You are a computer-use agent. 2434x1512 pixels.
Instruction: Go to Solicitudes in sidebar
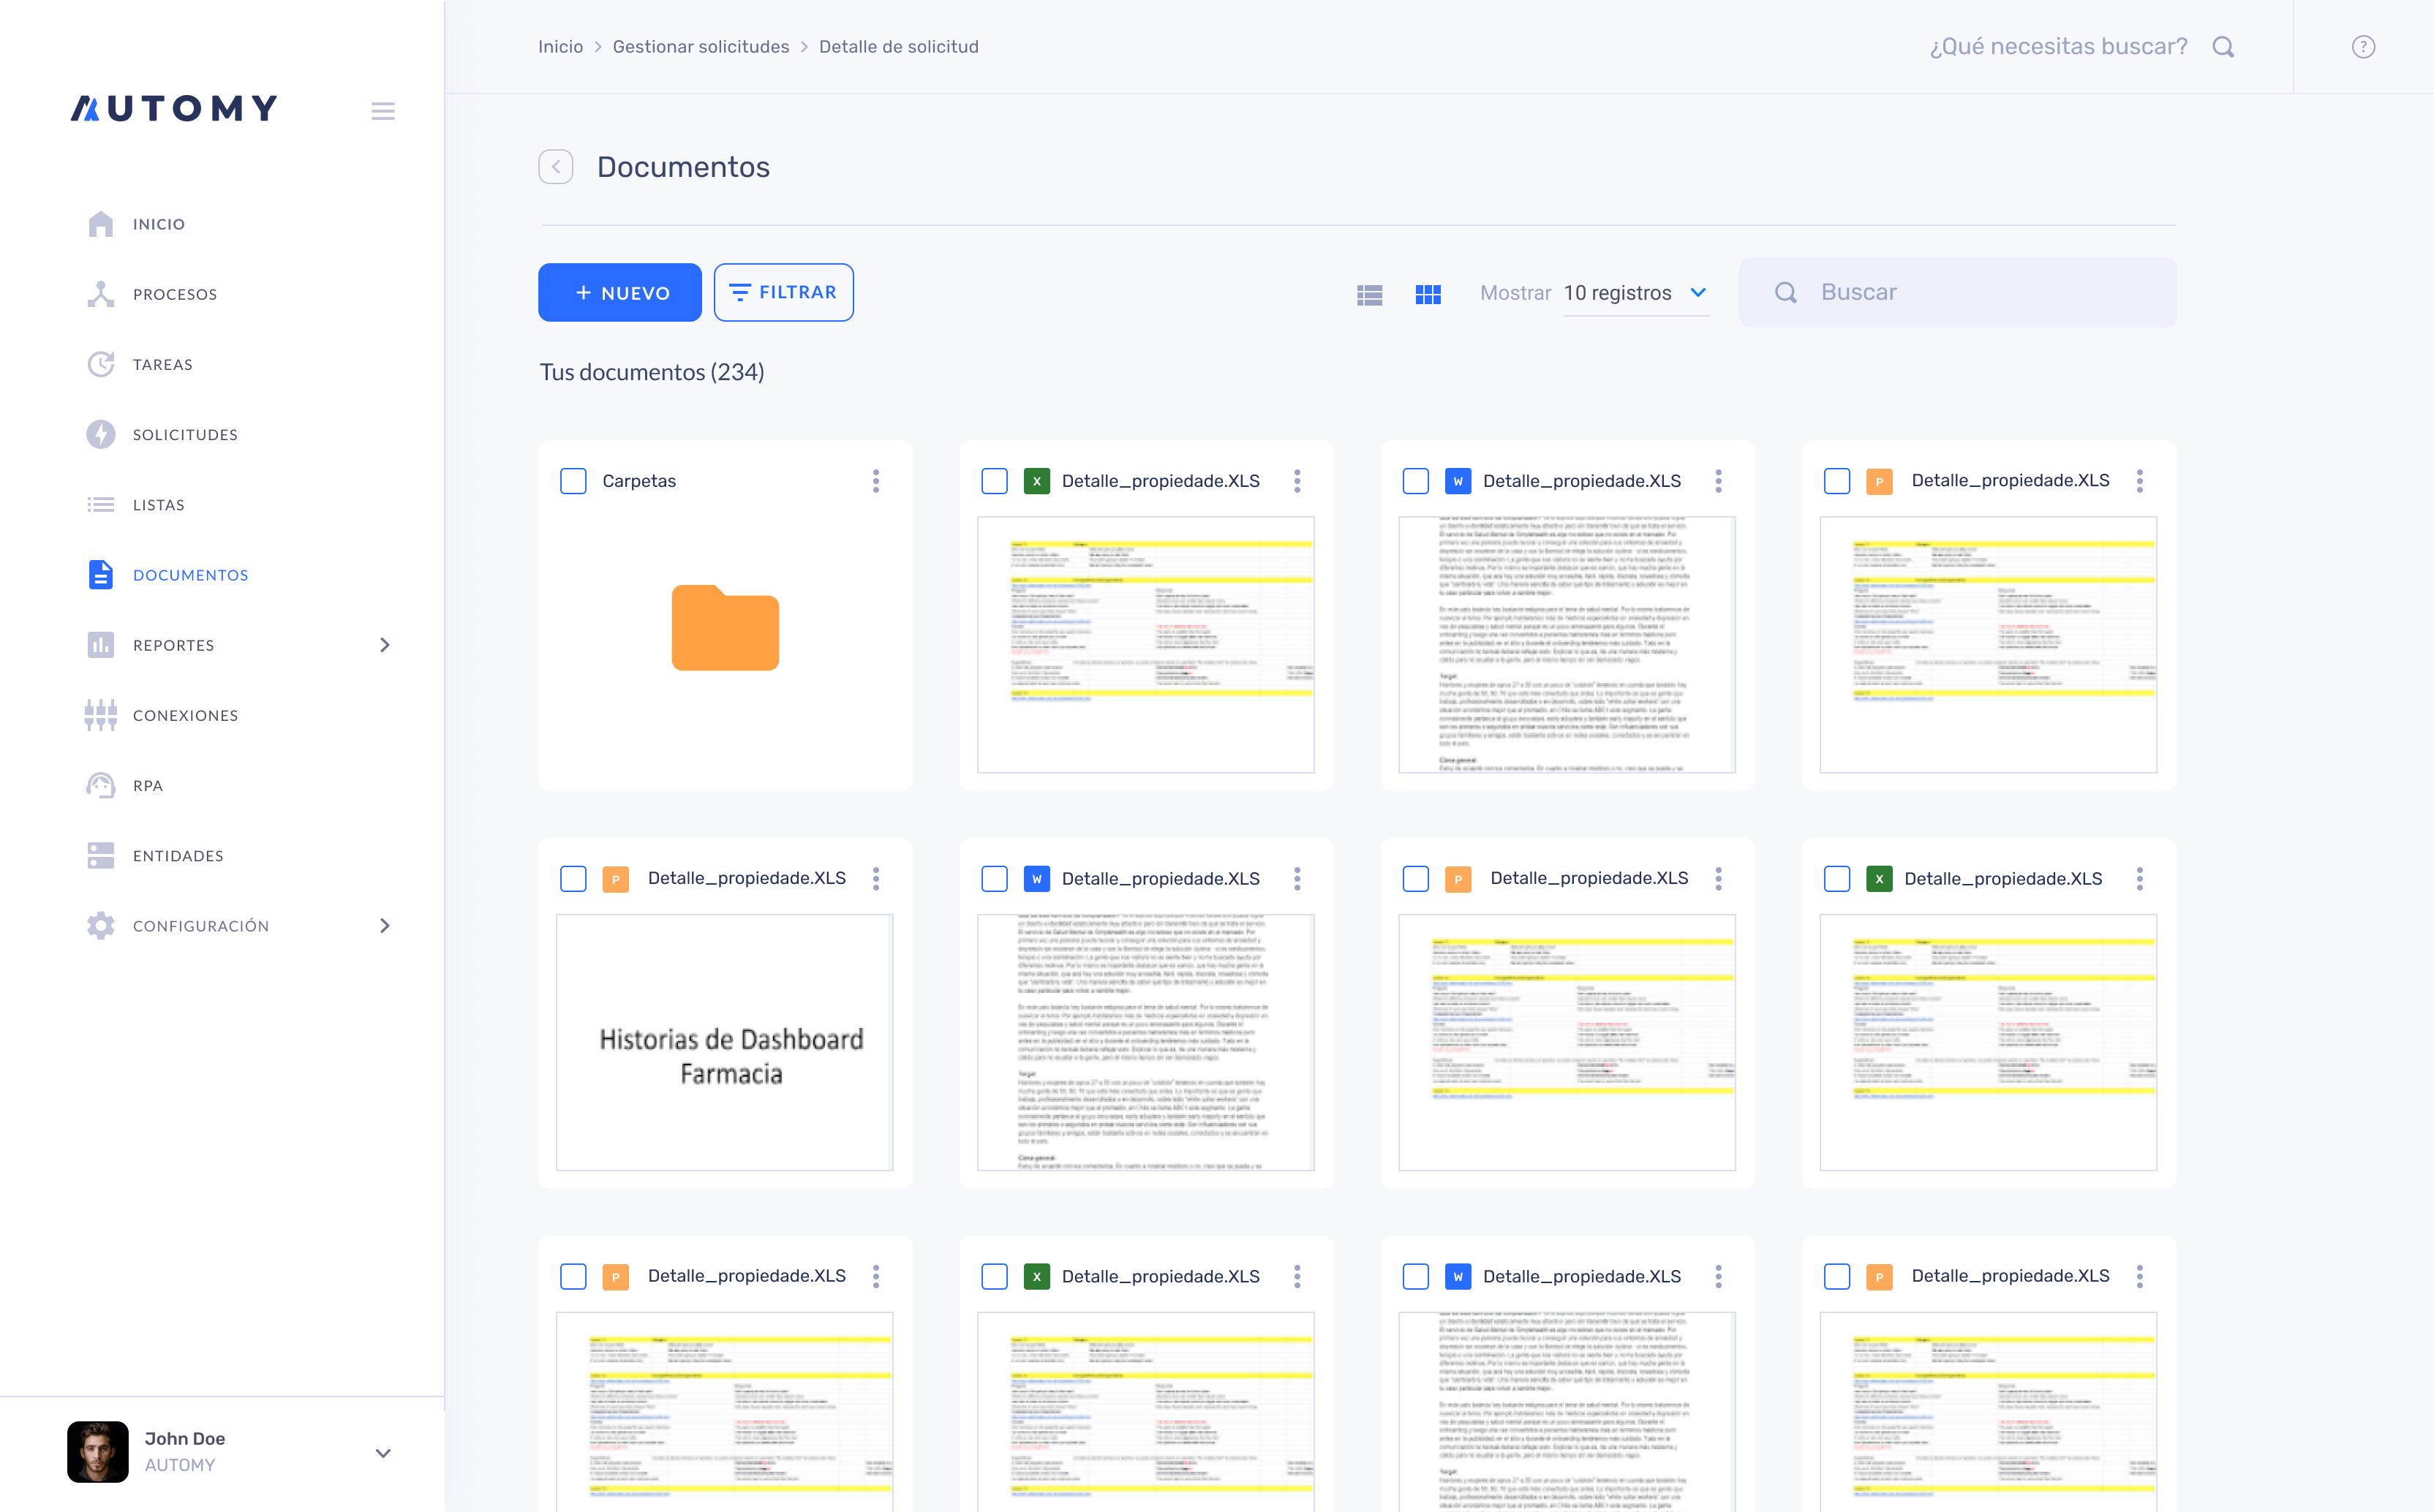coord(185,434)
